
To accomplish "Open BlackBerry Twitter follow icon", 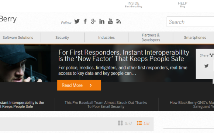I will 77,21.
